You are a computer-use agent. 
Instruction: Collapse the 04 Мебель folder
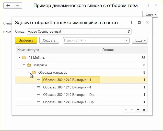click(19, 58)
